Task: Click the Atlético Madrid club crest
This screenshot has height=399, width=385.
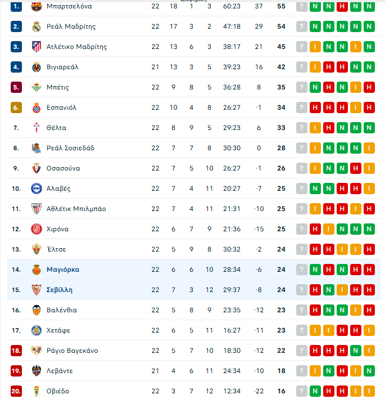Action: point(37,47)
